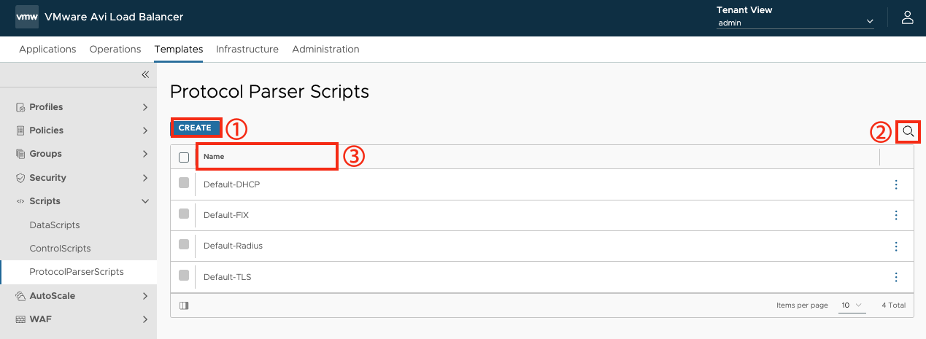Open actions menu for Default-TLS row

(896, 277)
